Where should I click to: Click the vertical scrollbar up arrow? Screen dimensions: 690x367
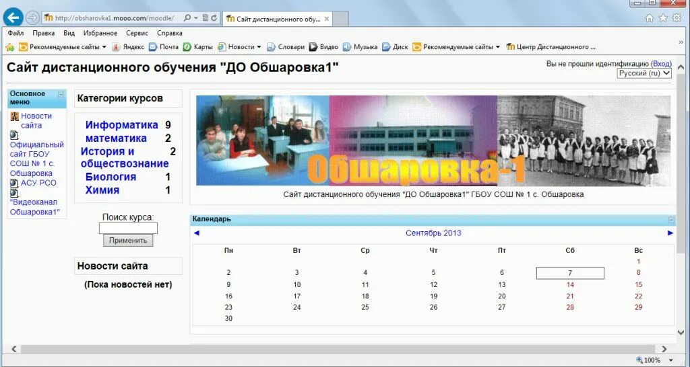click(x=681, y=68)
